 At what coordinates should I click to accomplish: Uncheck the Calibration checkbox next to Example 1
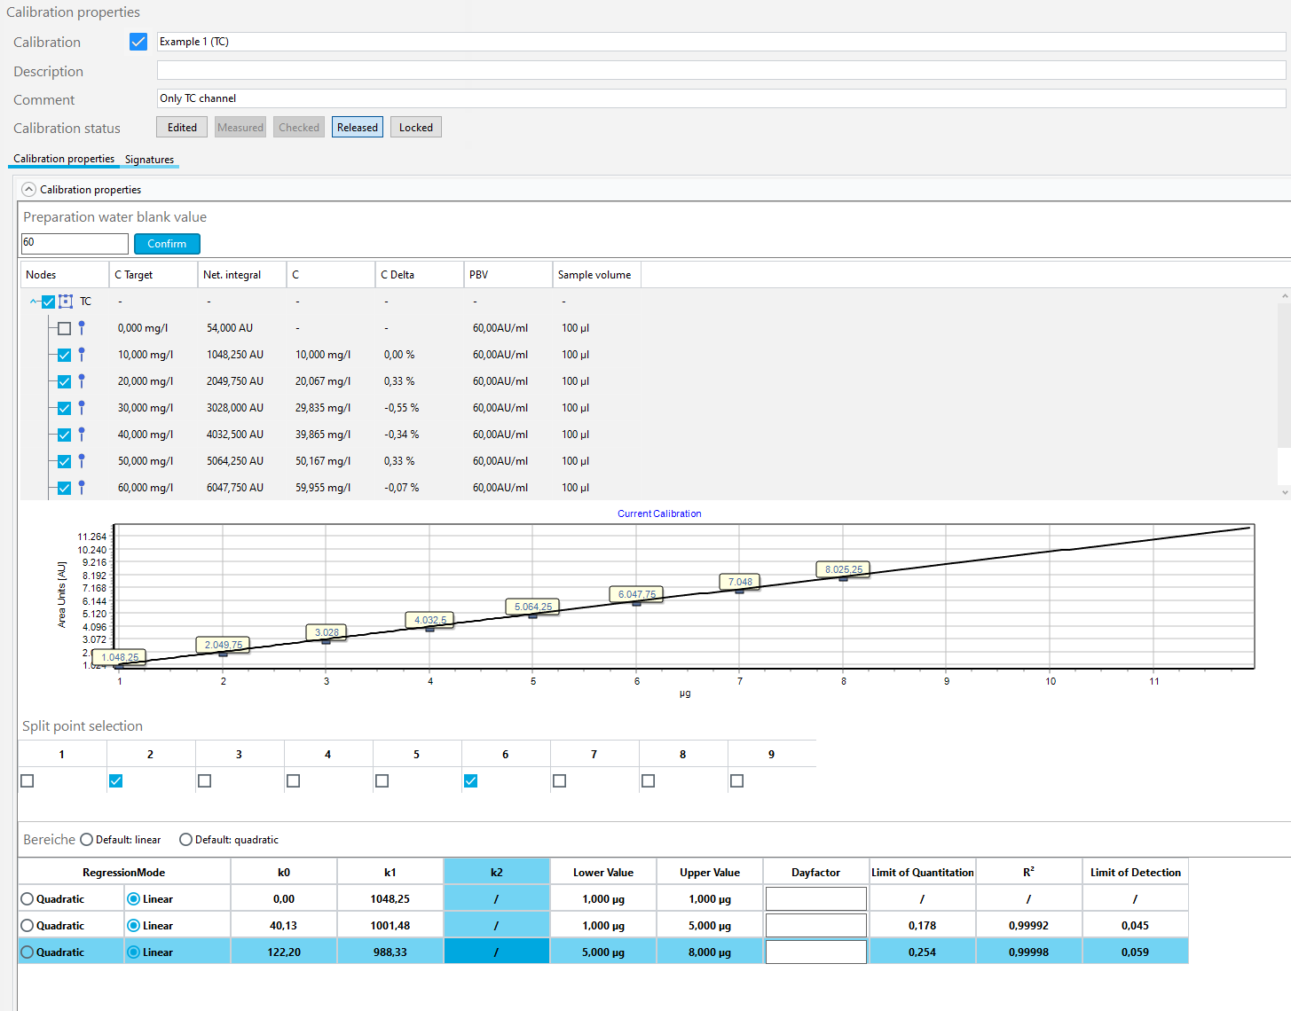tap(138, 42)
